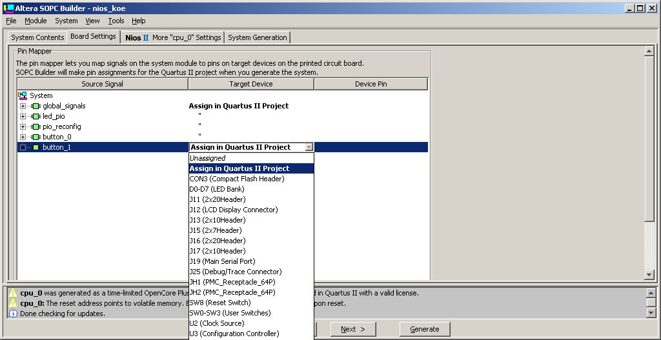Click the pio_reconfig module icon
Viewport: 661px width, 340px height.
pos(36,127)
